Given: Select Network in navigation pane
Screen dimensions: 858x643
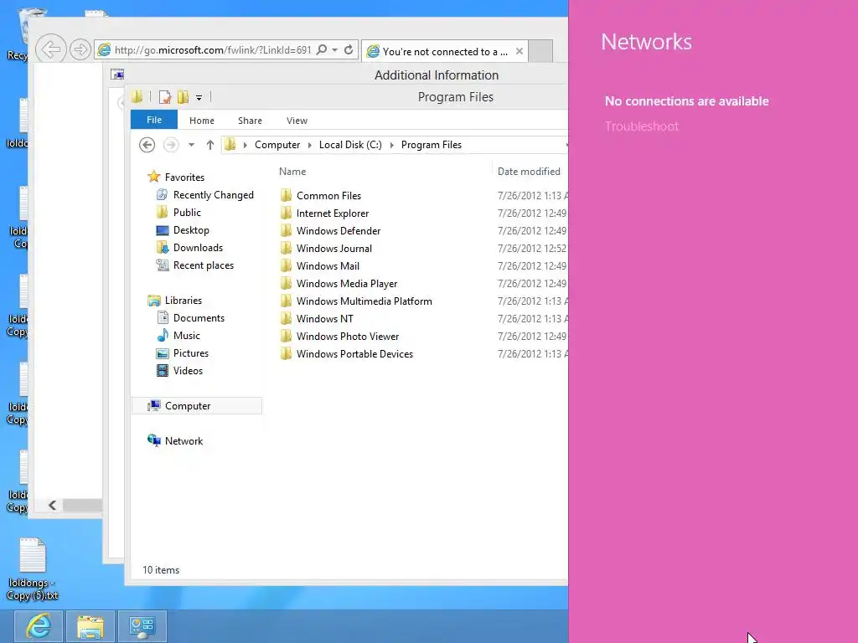Looking at the screenshot, I should point(183,440).
